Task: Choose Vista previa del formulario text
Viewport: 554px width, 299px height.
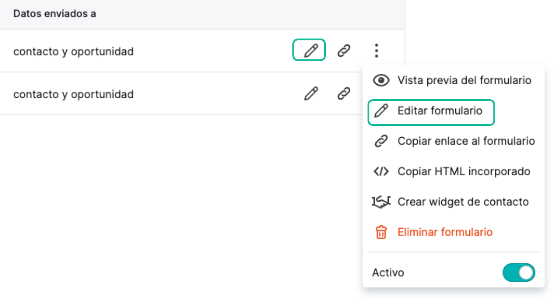Action: coord(464,81)
